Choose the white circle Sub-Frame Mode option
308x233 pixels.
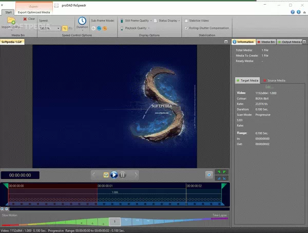(93, 28)
